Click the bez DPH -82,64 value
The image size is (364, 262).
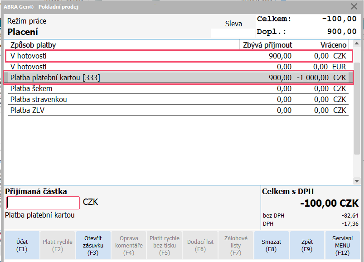click(350, 216)
